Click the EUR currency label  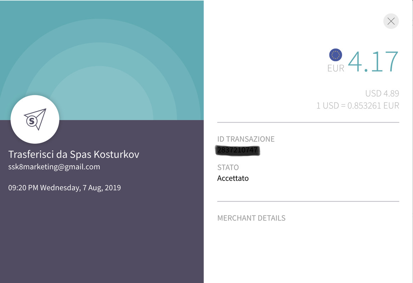336,68
